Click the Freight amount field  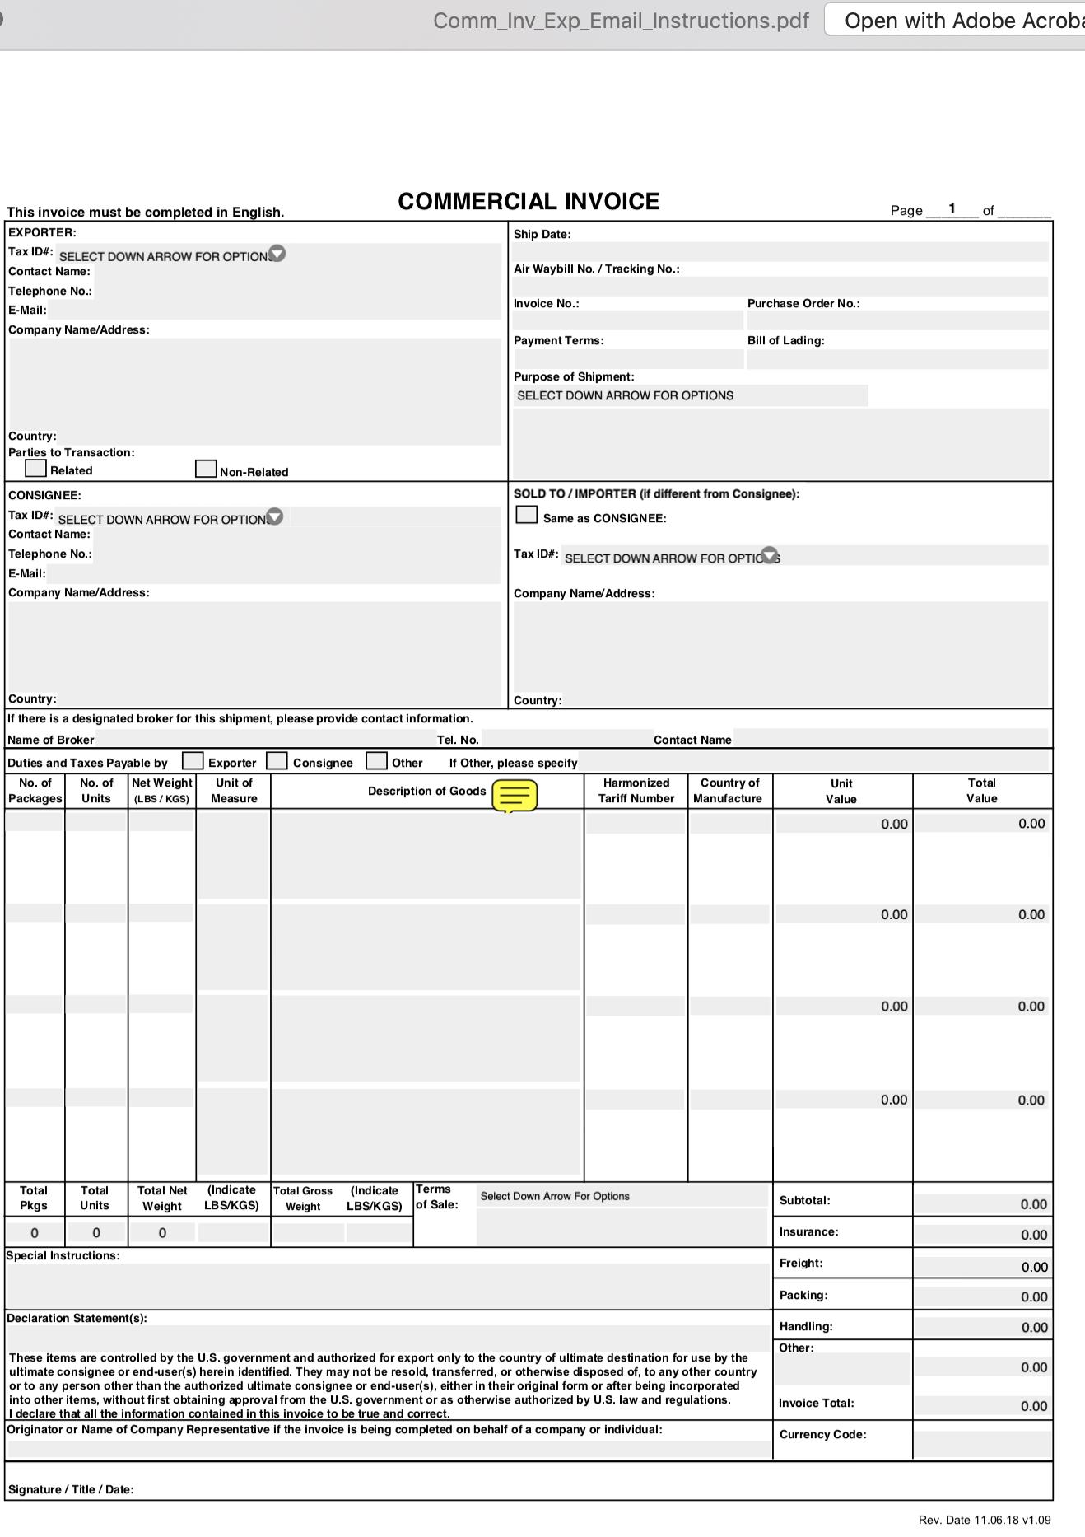(982, 1266)
